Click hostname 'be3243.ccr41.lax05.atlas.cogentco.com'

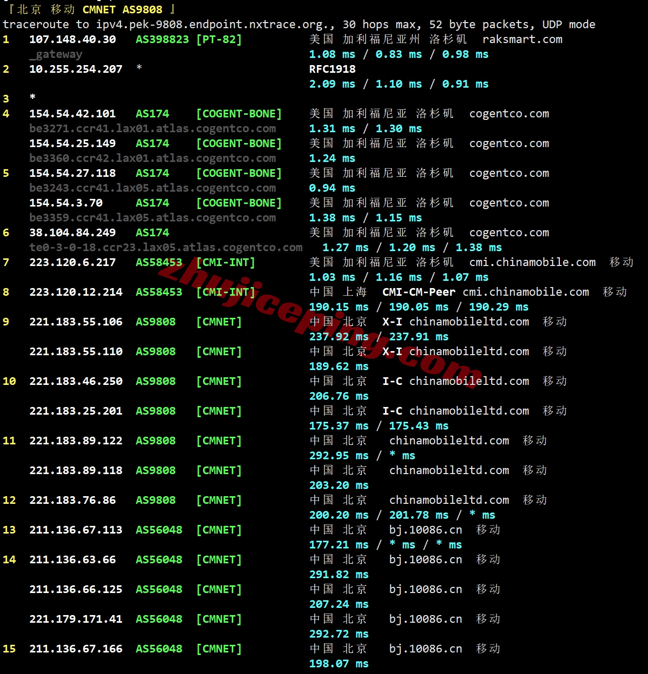(153, 188)
